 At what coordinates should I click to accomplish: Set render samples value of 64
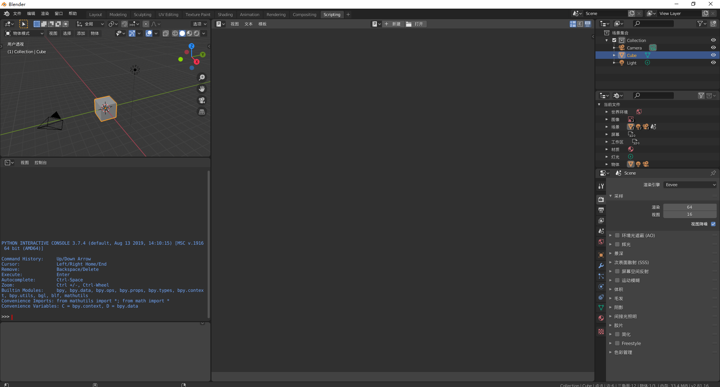pyautogui.click(x=689, y=207)
